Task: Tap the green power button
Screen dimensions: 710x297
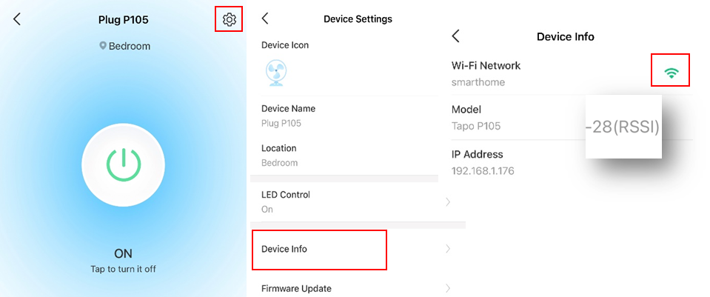Action: (x=123, y=165)
